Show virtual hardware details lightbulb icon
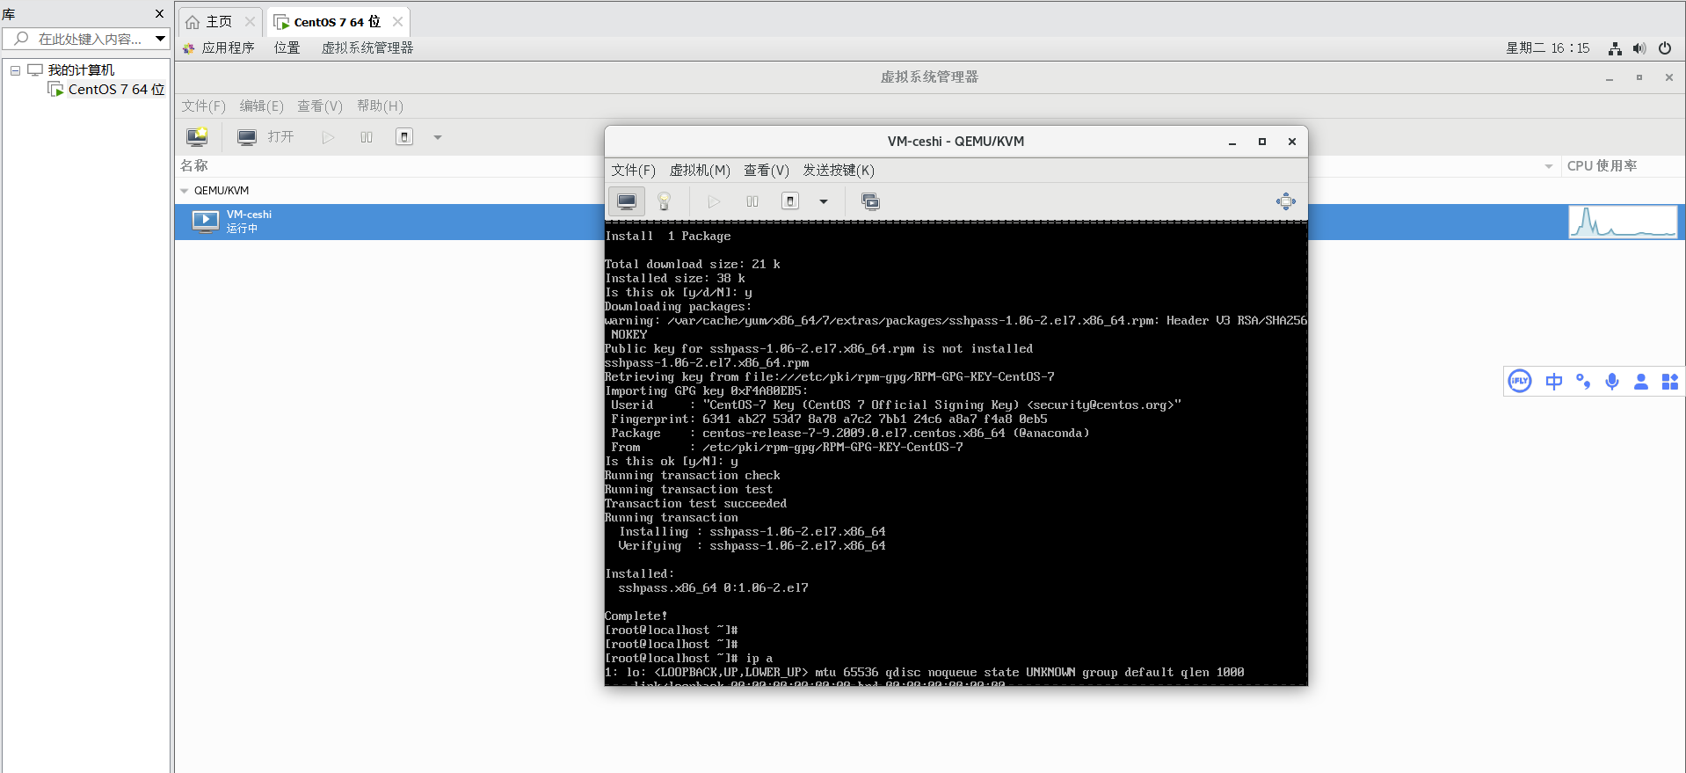Image resolution: width=1686 pixels, height=773 pixels. (x=665, y=201)
